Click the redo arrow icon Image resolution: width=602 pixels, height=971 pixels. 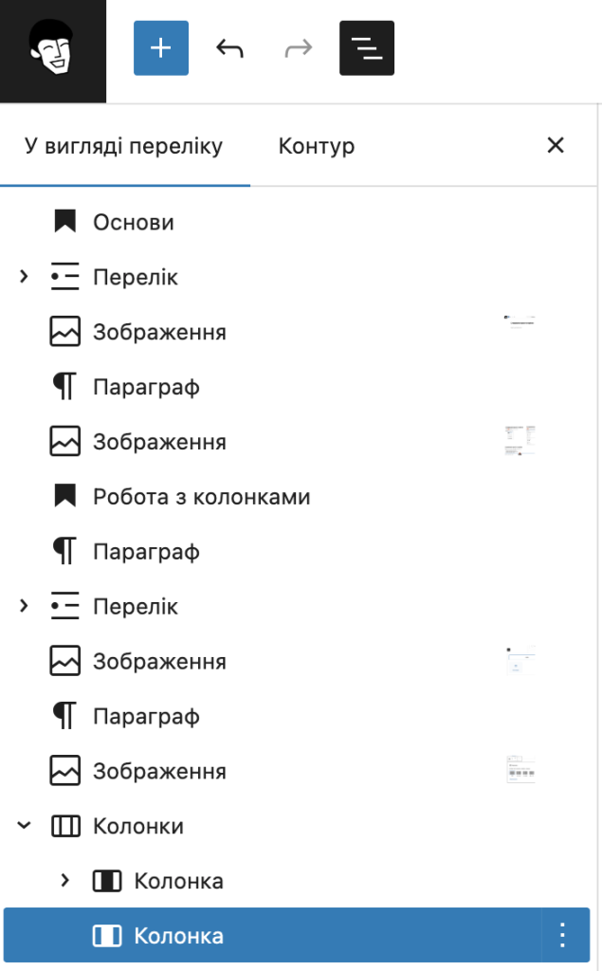point(299,47)
